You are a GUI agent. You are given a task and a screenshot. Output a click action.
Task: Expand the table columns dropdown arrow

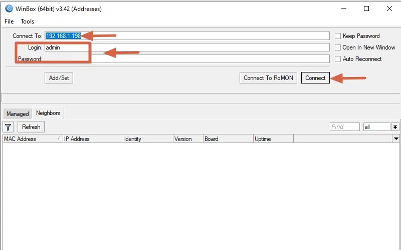tap(396, 139)
